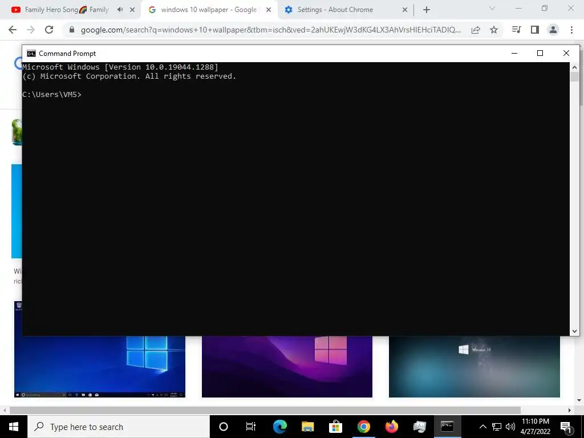Open the purple Windows logo wallpaper thumbnail
This screenshot has height=438, width=584.
pos(287,367)
